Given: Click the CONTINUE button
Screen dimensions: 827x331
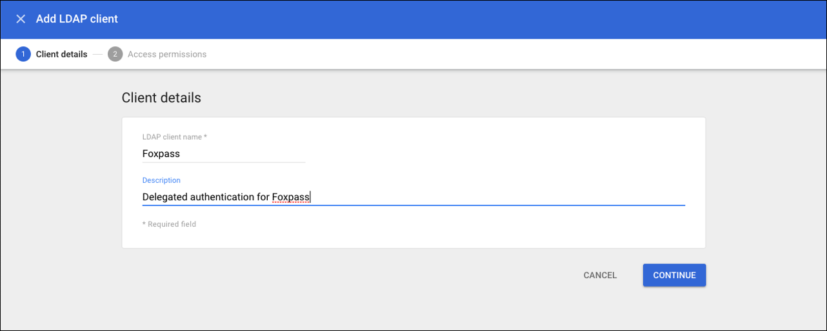Looking at the screenshot, I should point(674,275).
